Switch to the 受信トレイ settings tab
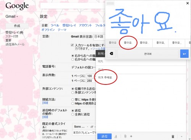The height and width of the screenshot is (140, 191). click(69, 25)
